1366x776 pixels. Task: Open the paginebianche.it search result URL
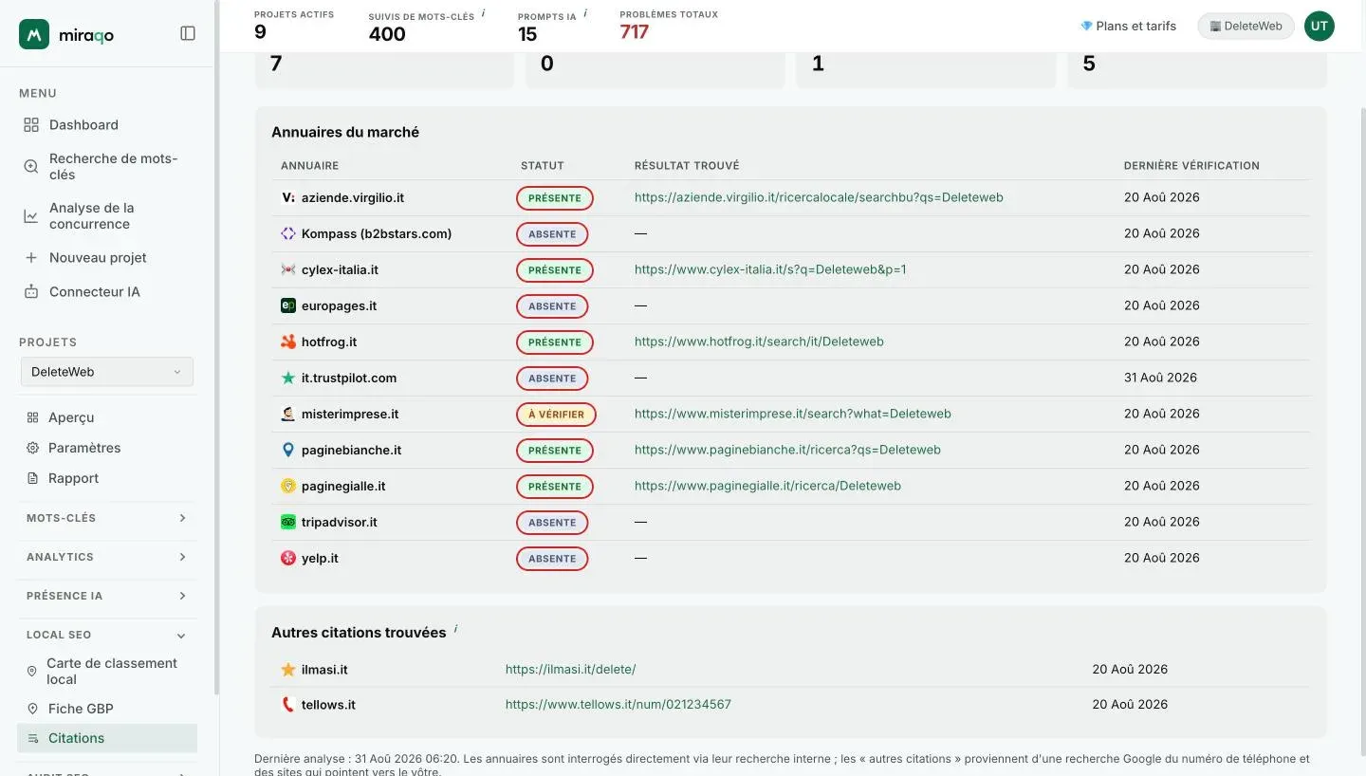(x=787, y=450)
